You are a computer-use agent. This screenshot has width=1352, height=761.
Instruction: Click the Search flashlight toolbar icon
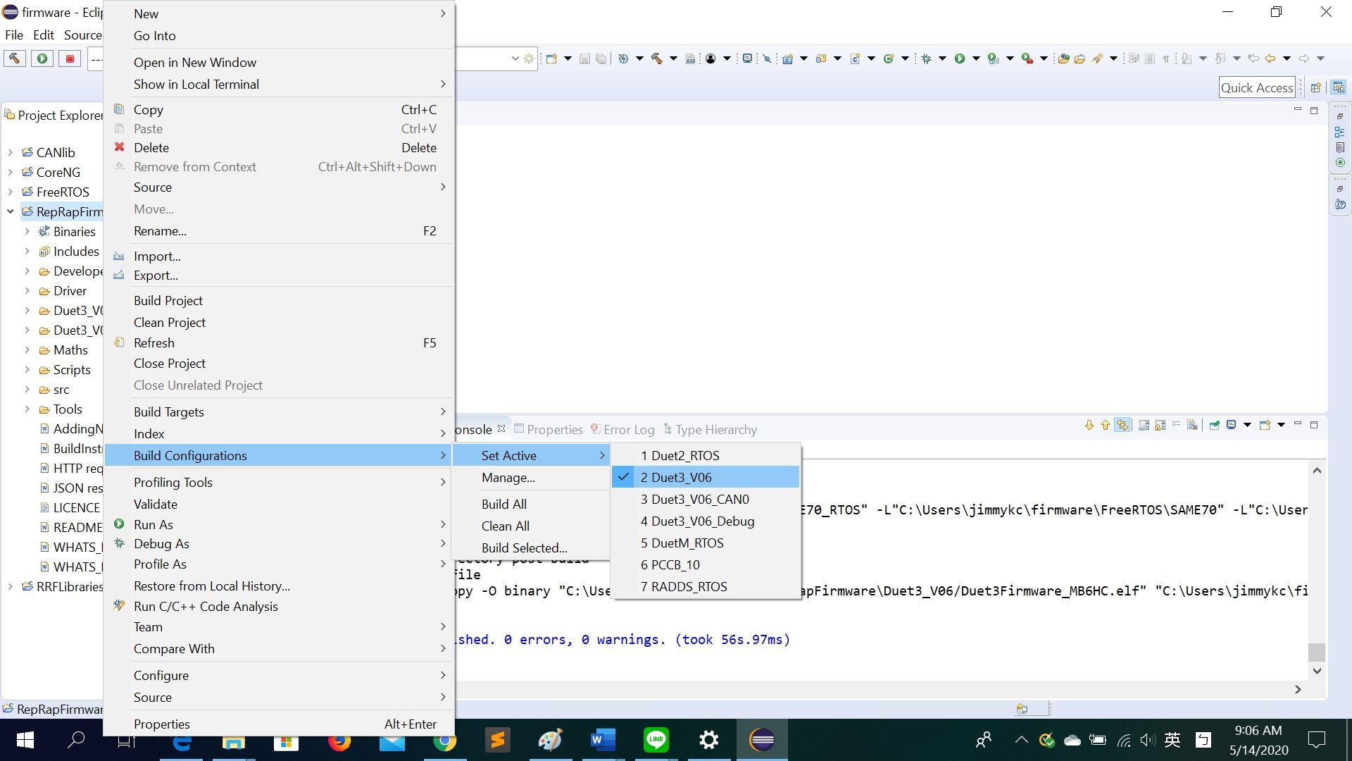pos(1097,59)
